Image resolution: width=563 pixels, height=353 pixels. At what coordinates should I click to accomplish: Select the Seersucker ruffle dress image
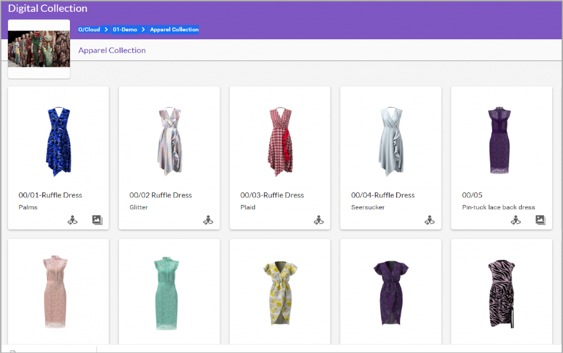coord(391,142)
